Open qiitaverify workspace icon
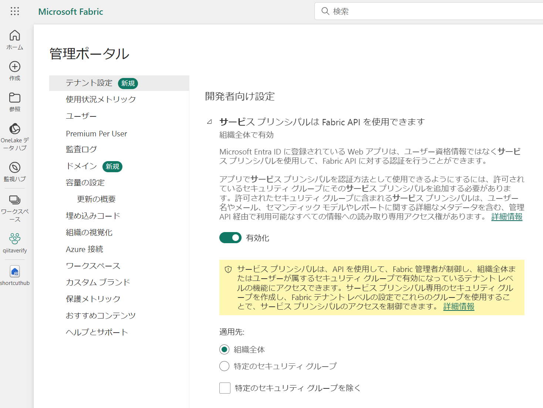Screen dimensions: 543x408 pos(15,238)
